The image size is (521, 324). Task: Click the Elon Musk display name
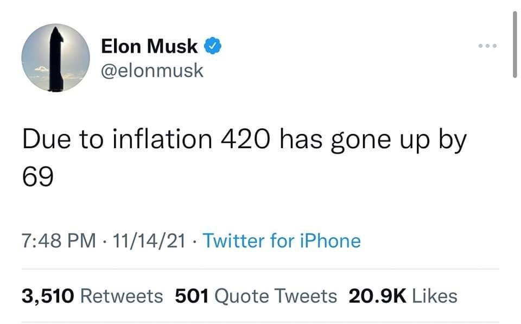[149, 46]
